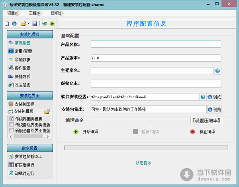This screenshot has height=187, width=239.
Task: Click the 常量/变量 sidebar icon
Action: pos(11,51)
